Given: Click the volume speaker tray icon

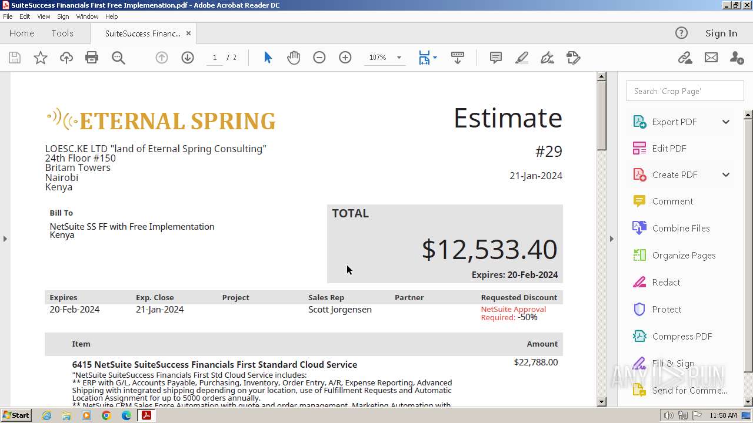Looking at the screenshot, I should [x=669, y=415].
